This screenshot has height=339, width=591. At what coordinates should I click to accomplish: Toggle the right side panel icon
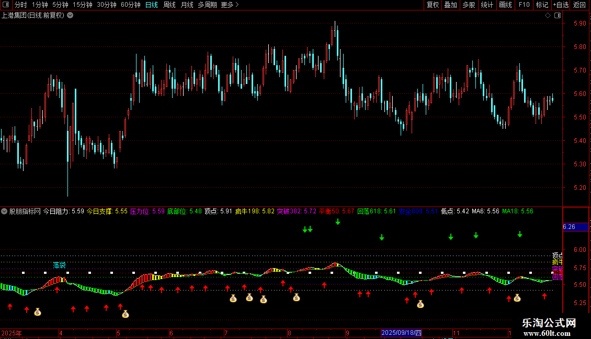558,16
